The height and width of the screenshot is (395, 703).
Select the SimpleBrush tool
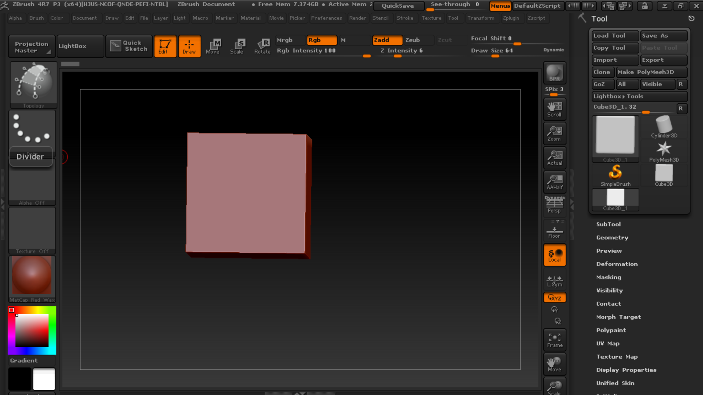[615, 175]
